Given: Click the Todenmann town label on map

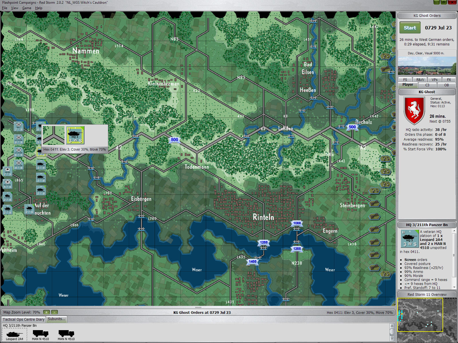Looking at the screenshot, I should click(x=197, y=167).
